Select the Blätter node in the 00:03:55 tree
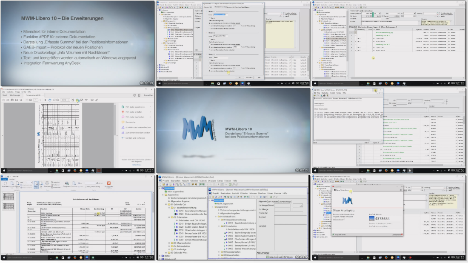This screenshot has width=468, height=263. (x=168, y=256)
